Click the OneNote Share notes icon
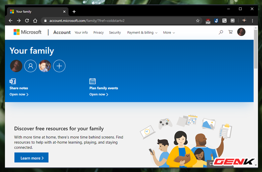Viewport: 262px width, 172px height. (13, 81)
